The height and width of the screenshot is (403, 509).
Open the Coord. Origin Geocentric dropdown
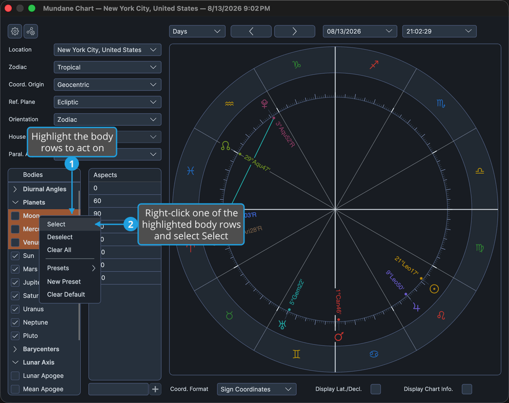[108, 85]
